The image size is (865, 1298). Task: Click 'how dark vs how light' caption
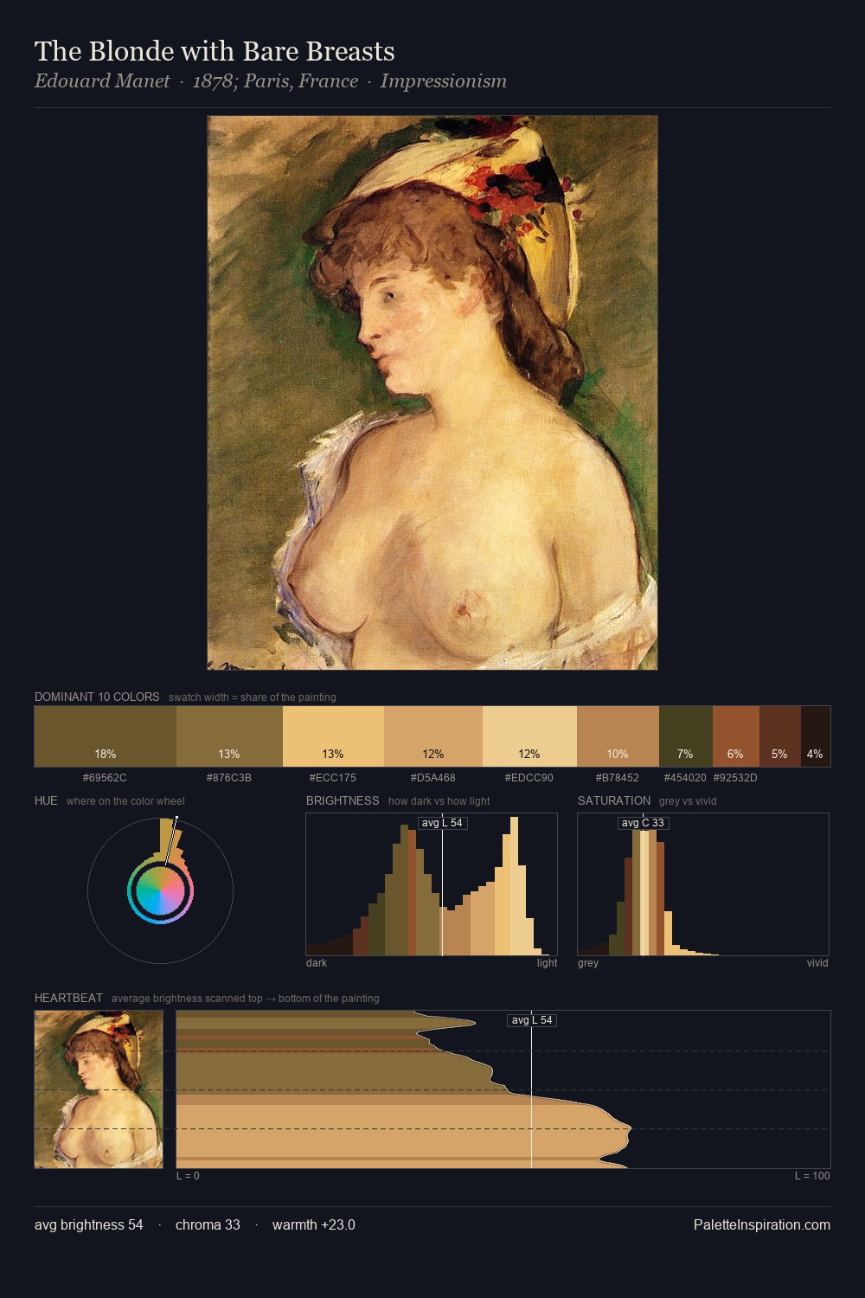(439, 801)
